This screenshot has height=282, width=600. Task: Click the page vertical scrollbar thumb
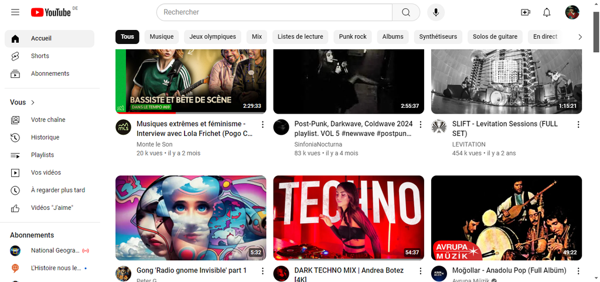pos(596,32)
